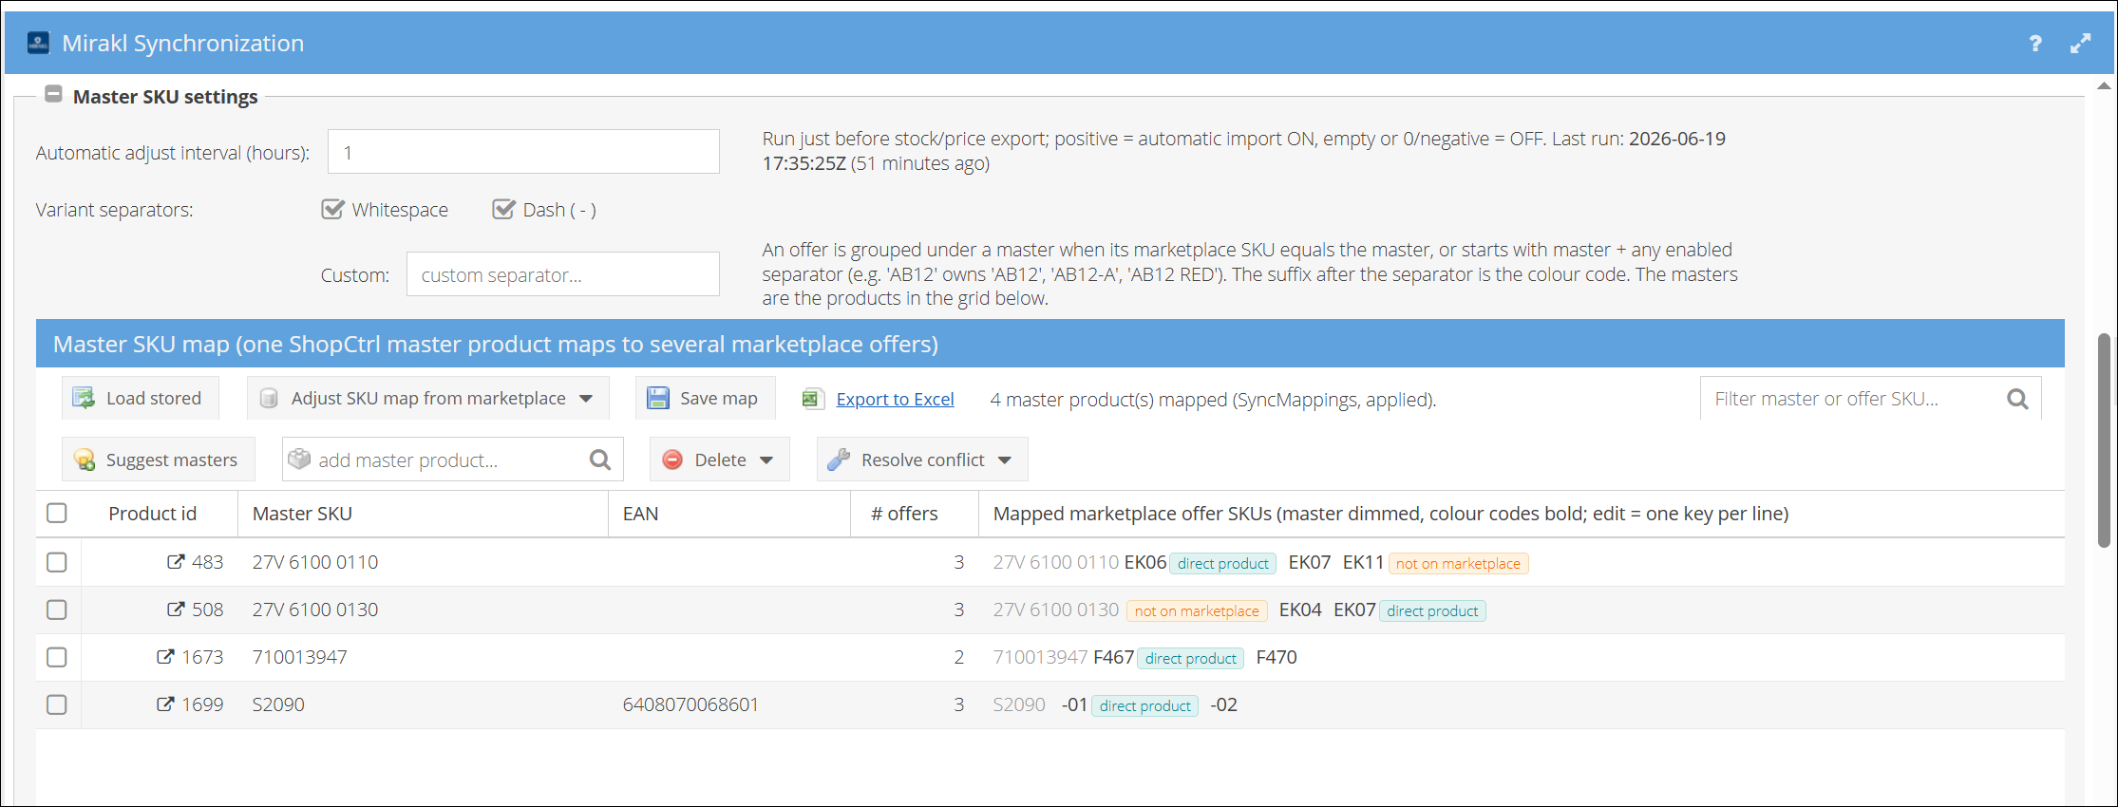Open help with the question mark icon
This screenshot has height=807, width=2118.
[2034, 43]
